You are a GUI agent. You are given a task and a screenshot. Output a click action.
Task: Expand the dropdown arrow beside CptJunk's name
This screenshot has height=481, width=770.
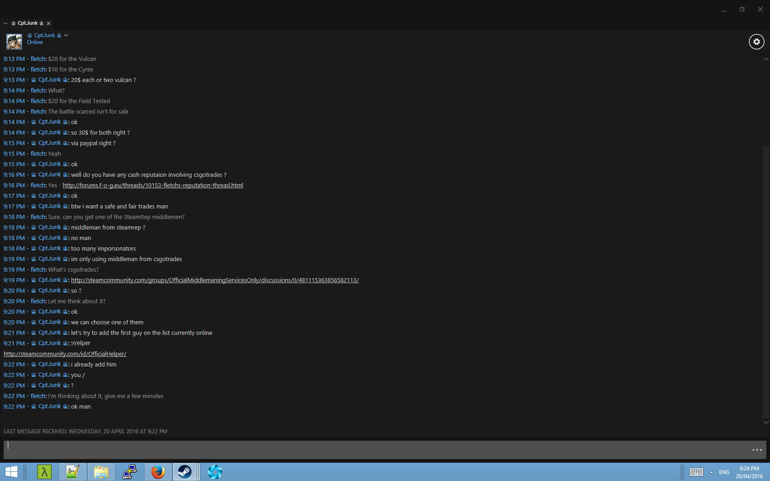[66, 35]
